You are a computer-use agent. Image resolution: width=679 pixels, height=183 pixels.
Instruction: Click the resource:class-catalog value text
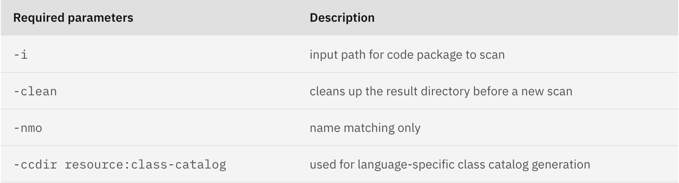point(145,165)
